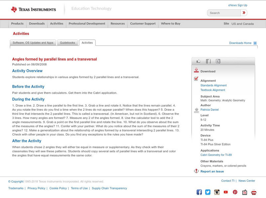
Task: Click into the Search field
Action: pyautogui.click(x=224, y=13)
